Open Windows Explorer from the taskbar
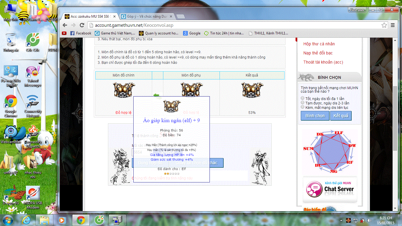 coord(44,220)
